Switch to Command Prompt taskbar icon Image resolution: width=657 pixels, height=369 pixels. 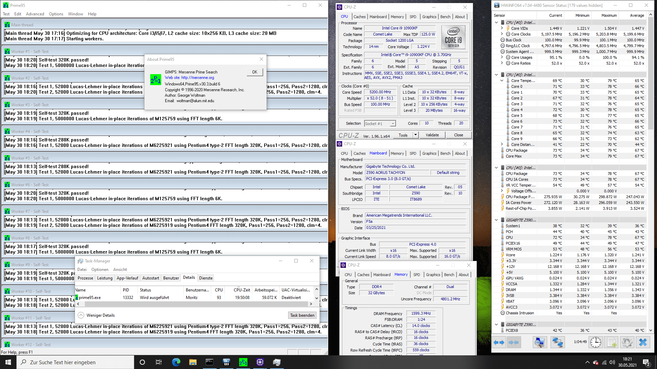[209, 362]
